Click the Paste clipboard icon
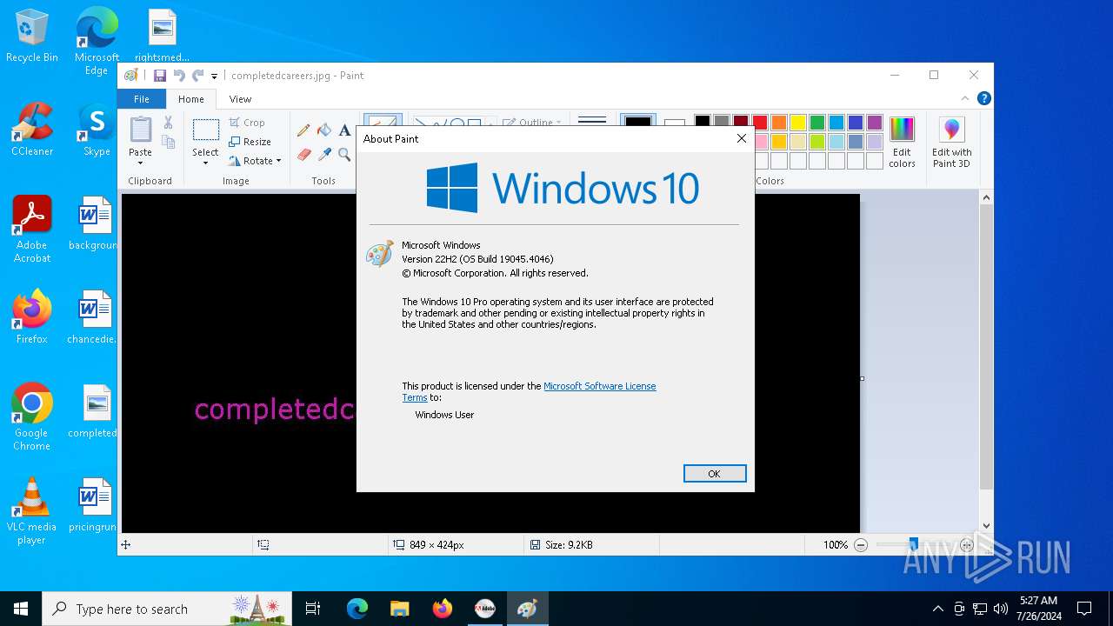Screen dimensions: 1113x626 140,130
